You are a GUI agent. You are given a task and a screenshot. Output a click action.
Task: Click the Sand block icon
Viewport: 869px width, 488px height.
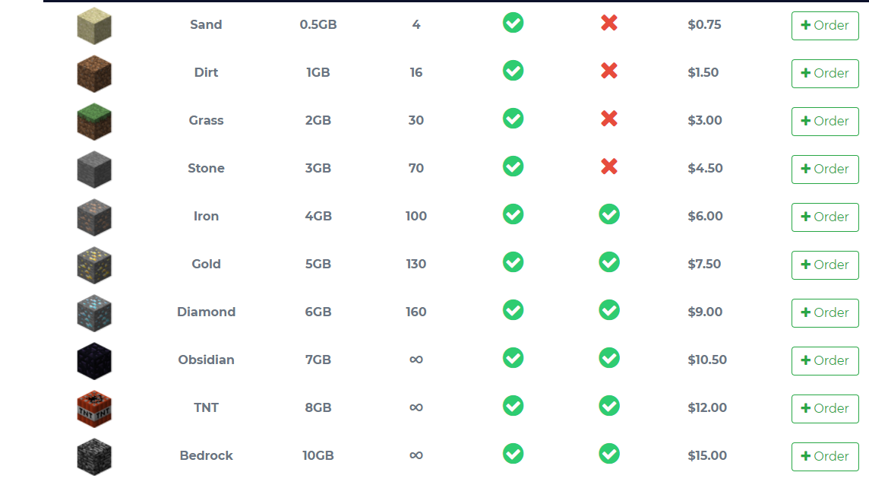(x=94, y=26)
